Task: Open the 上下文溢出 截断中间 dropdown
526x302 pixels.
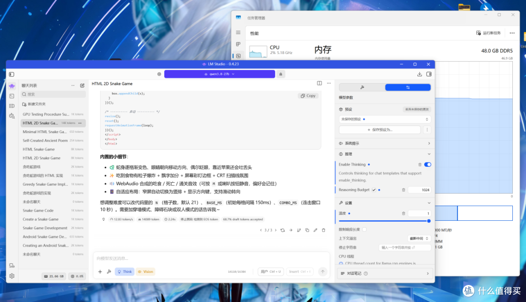Action: 419,238
